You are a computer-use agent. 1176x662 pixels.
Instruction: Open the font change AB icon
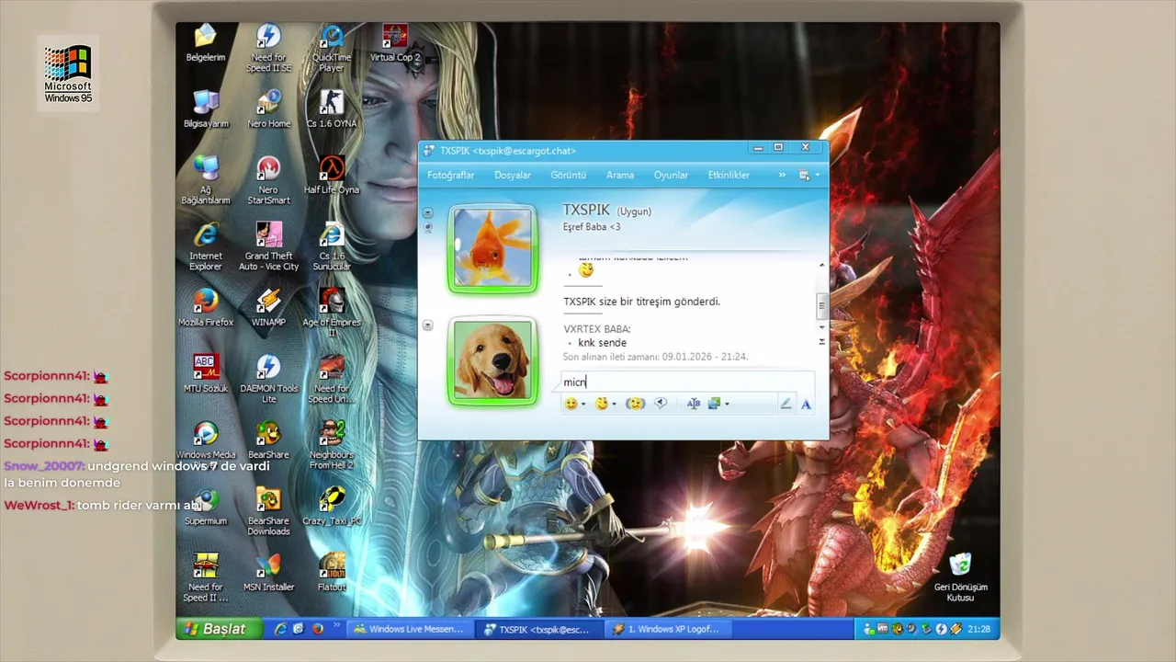coord(694,404)
